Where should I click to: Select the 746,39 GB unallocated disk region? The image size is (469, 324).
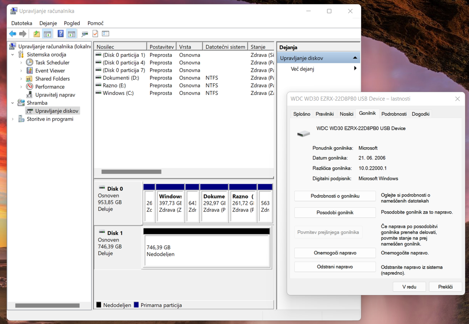(207, 251)
